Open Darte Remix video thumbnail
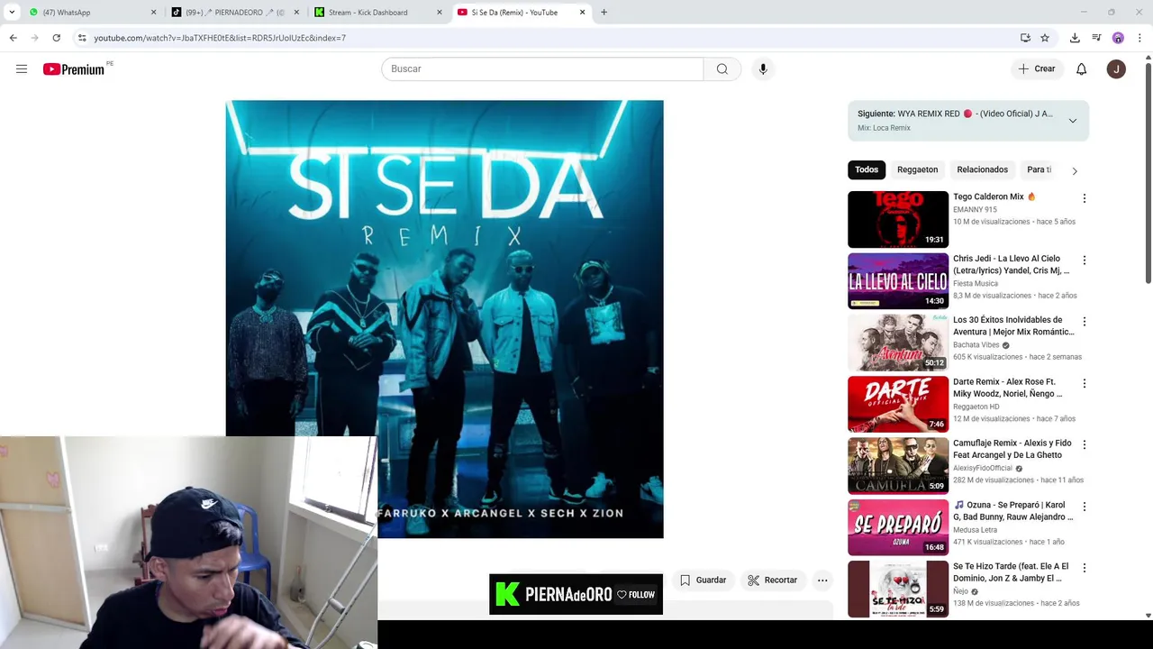The image size is (1153, 649). point(898,404)
